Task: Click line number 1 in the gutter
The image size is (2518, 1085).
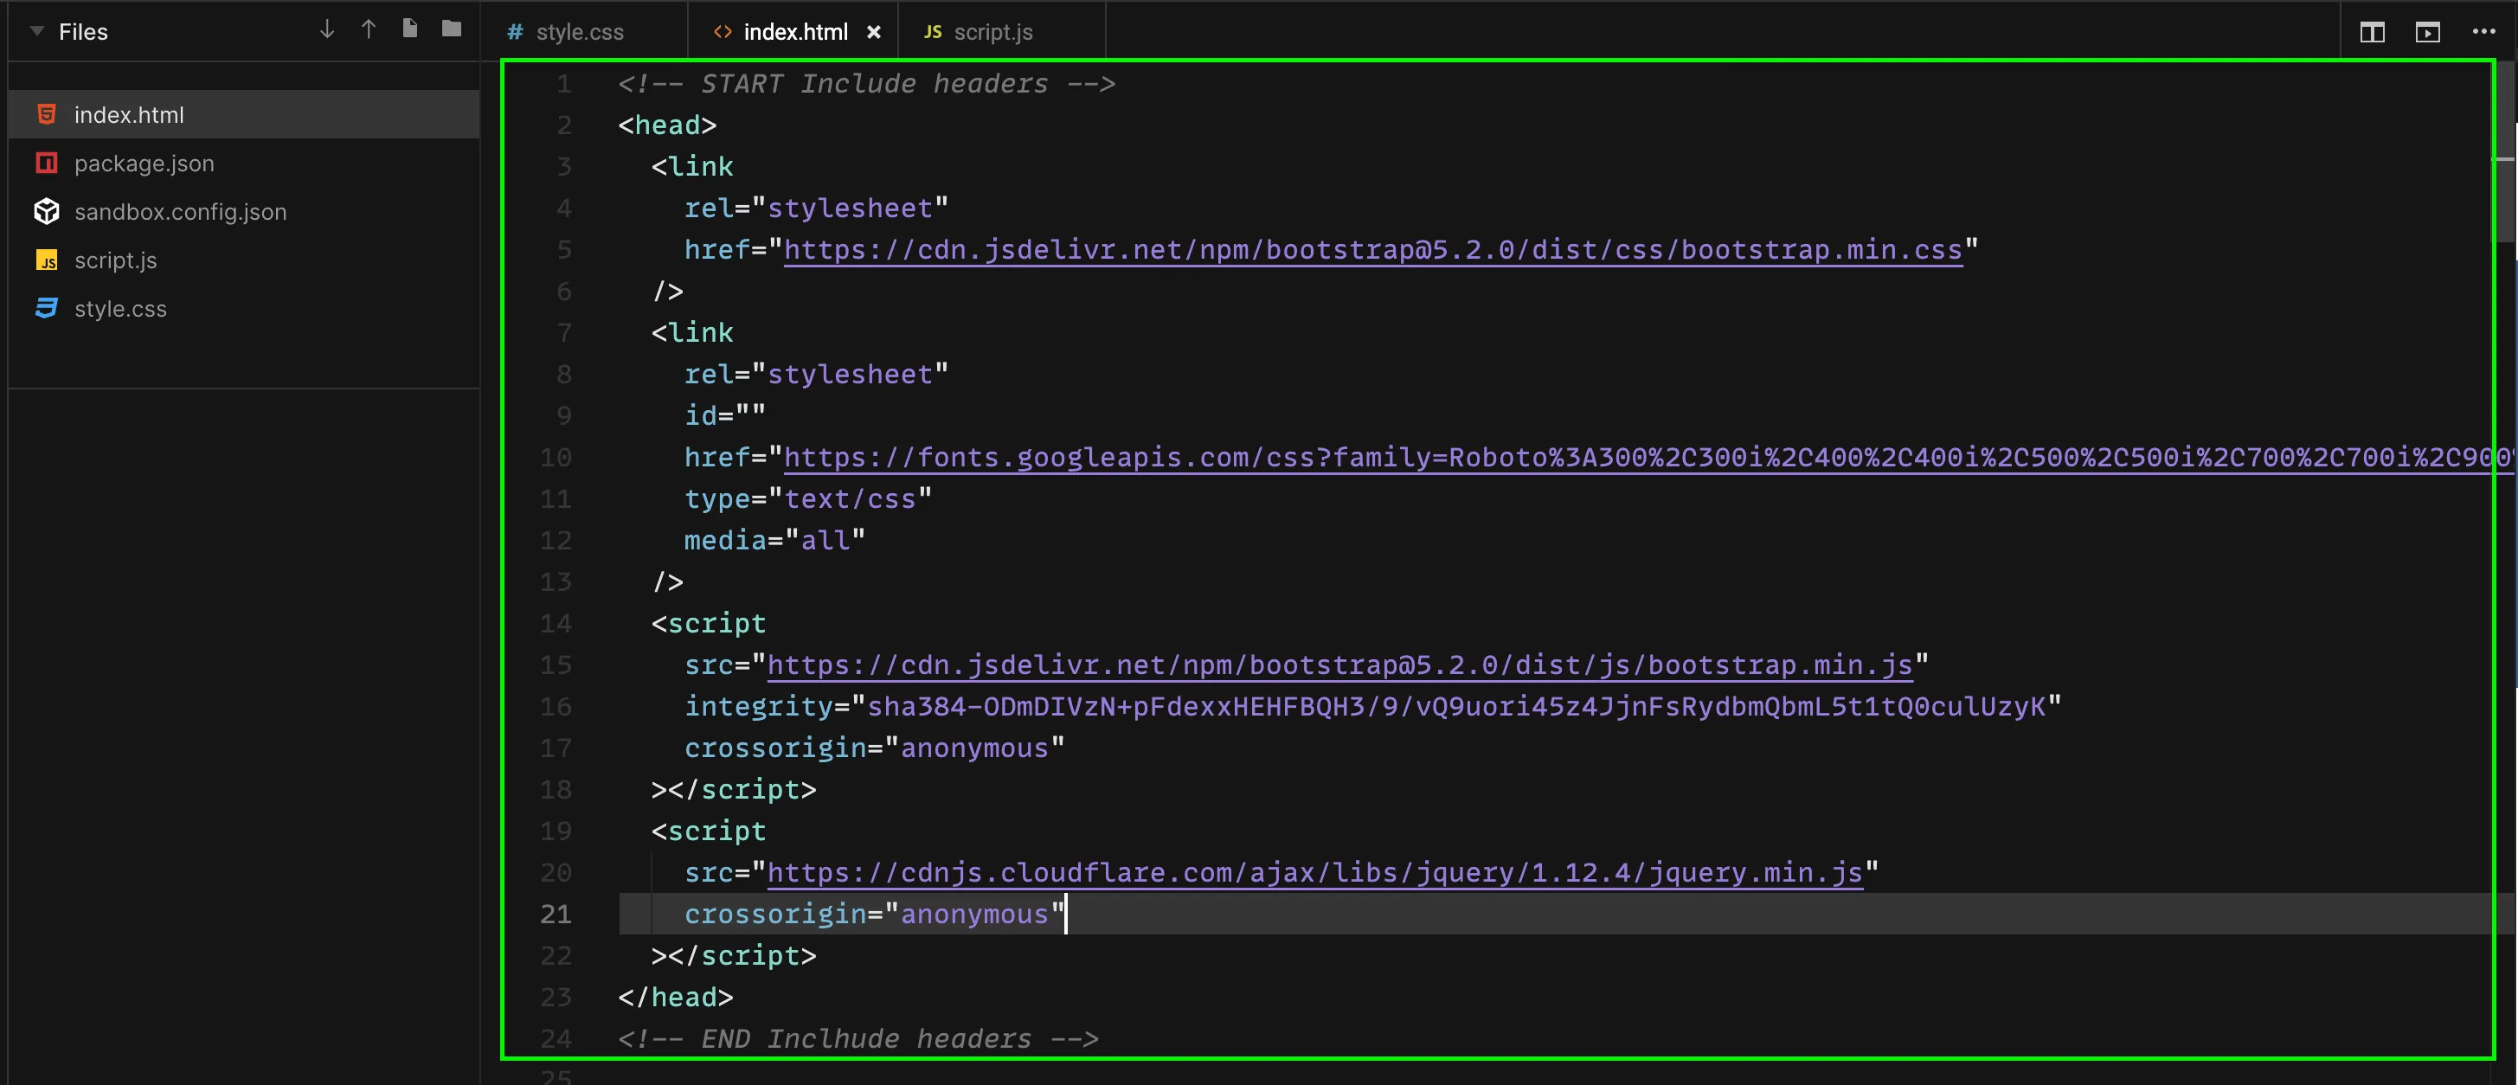Action: 564,84
